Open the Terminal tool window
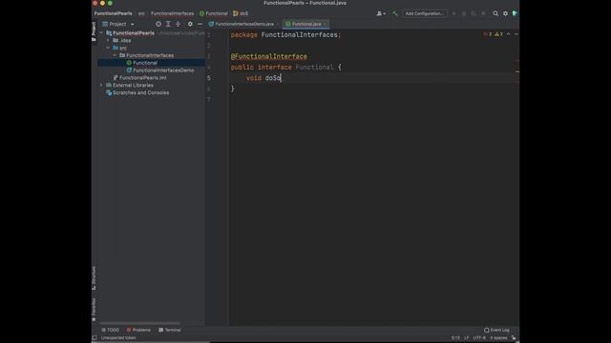This screenshot has height=343, width=611. (x=170, y=331)
